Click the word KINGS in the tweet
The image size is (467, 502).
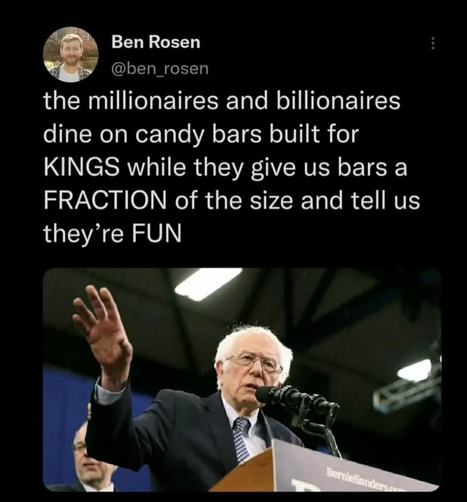point(81,166)
